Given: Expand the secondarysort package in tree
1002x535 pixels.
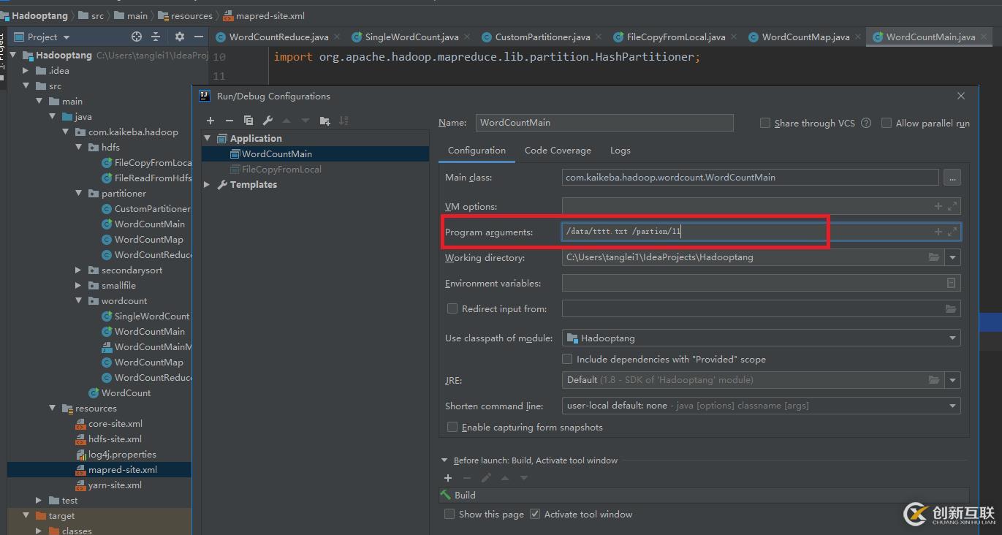Looking at the screenshot, I should (79, 270).
